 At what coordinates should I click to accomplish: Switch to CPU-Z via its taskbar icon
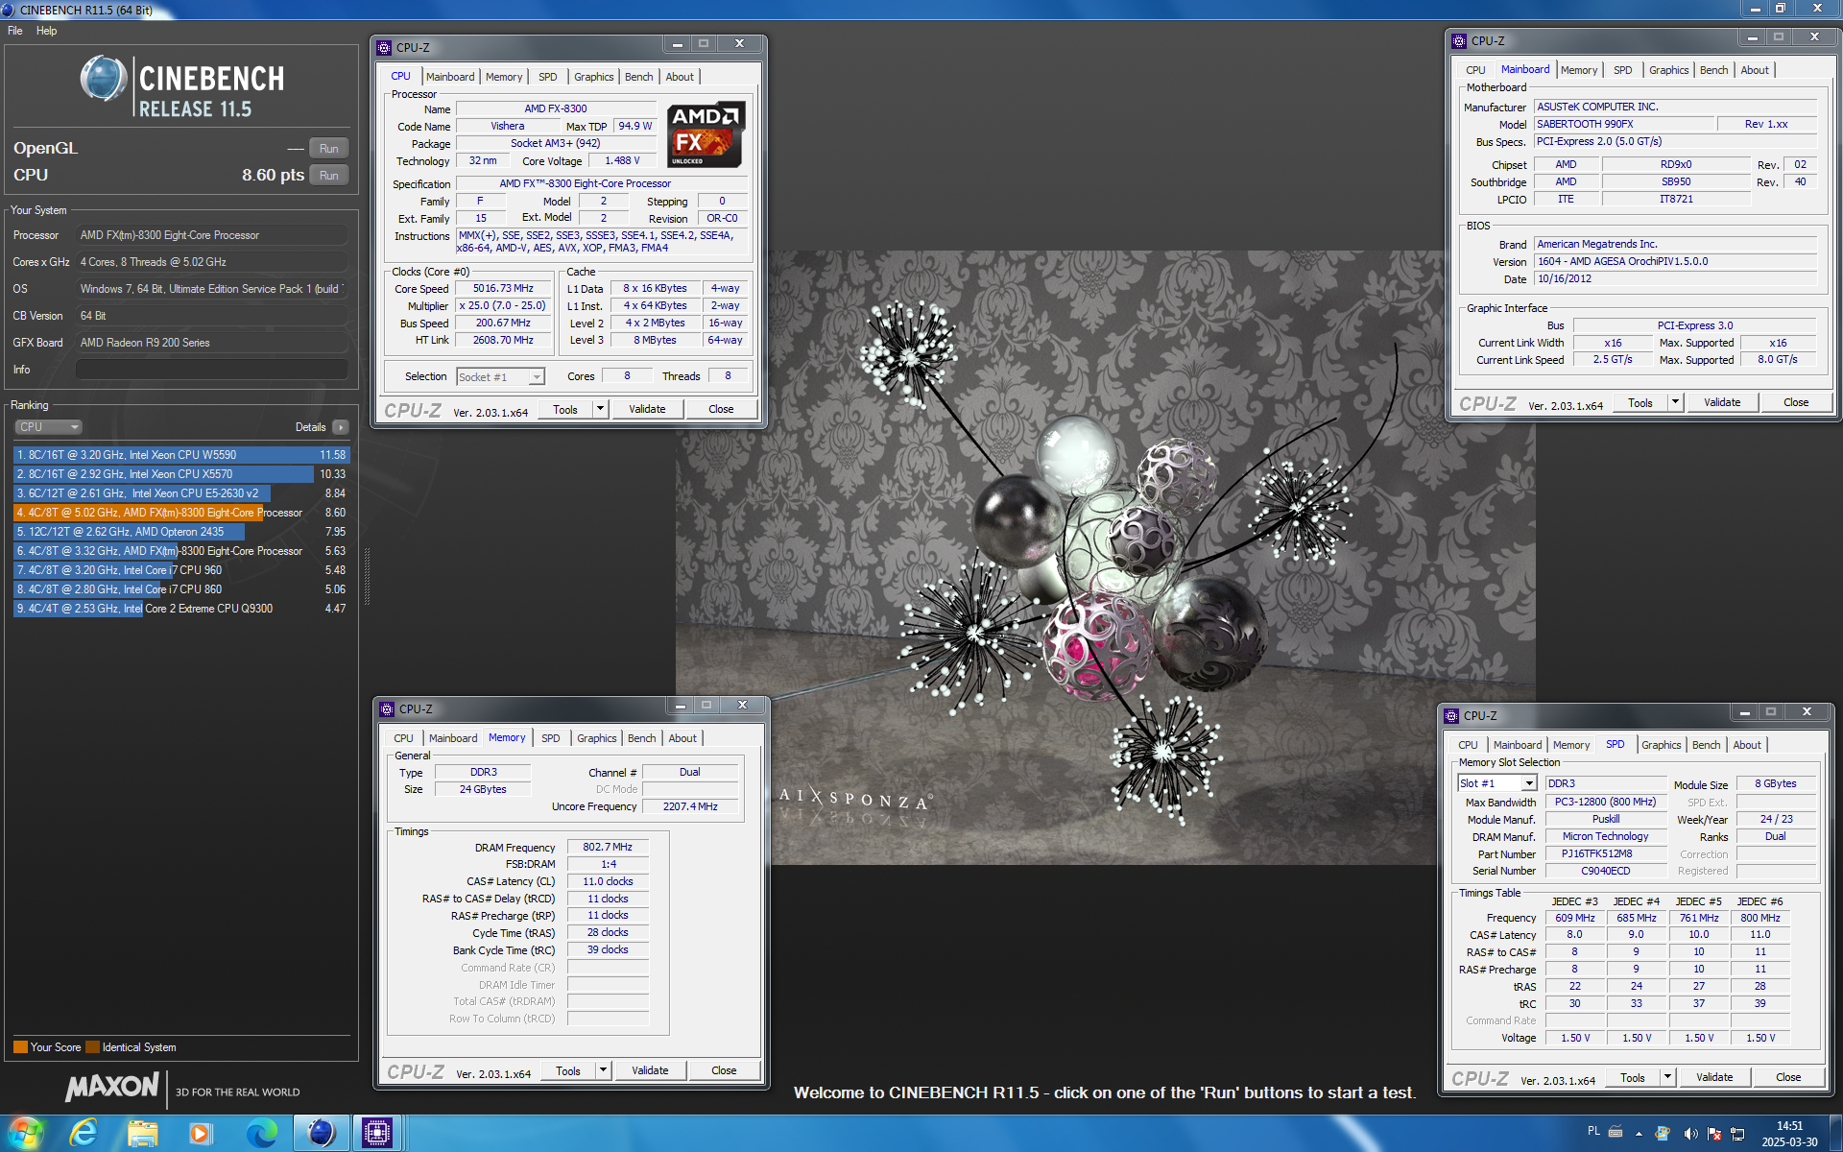(x=378, y=1133)
